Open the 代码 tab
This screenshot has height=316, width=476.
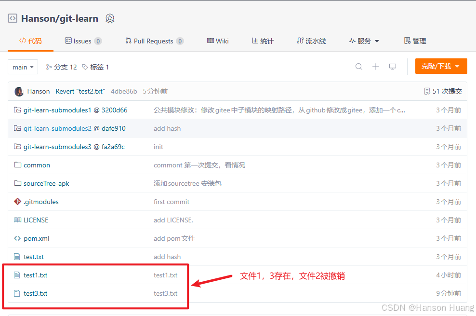tap(30, 41)
